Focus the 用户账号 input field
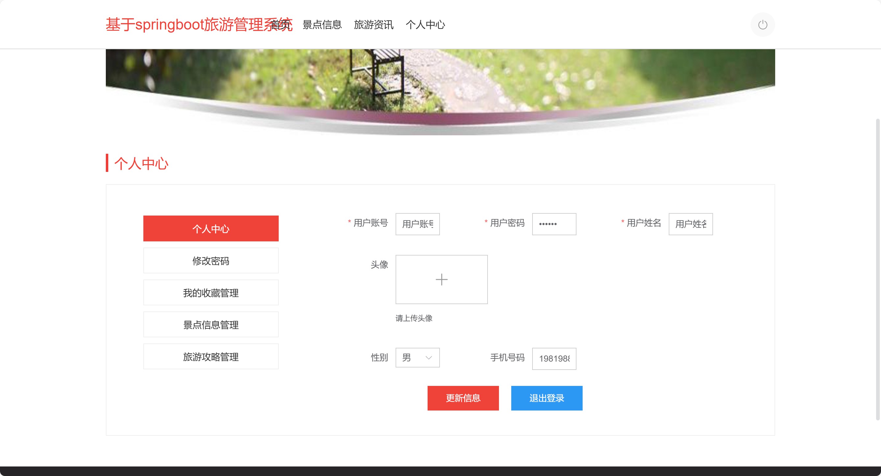 point(417,224)
